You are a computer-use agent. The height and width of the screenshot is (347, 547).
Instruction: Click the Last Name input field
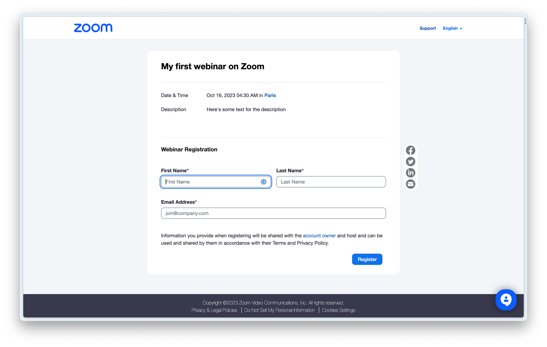331,182
